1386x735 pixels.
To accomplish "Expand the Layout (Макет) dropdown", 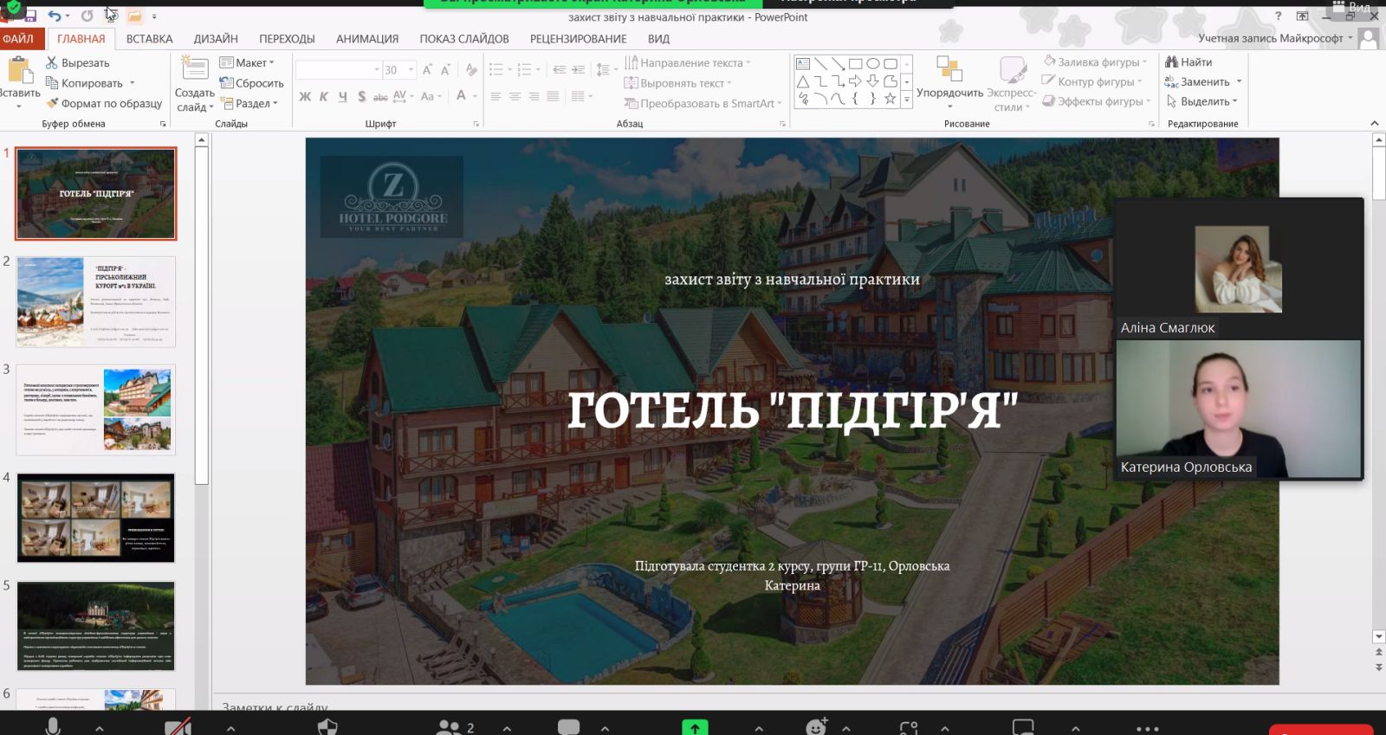I will (247, 62).
